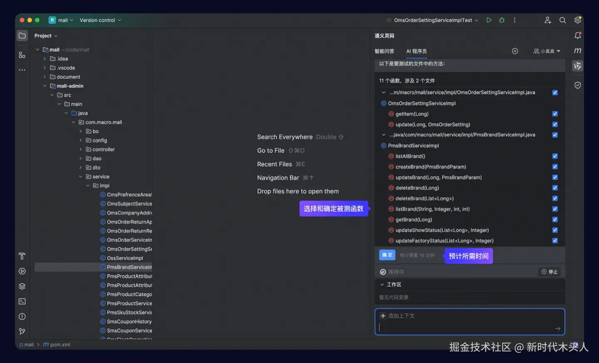599x363 pixels.
Task: Click the 添加上下文 plus icon
Action: coord(383,316)
